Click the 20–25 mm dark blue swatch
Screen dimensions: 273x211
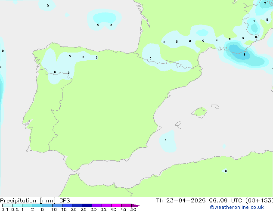click(x=77, y=205)
